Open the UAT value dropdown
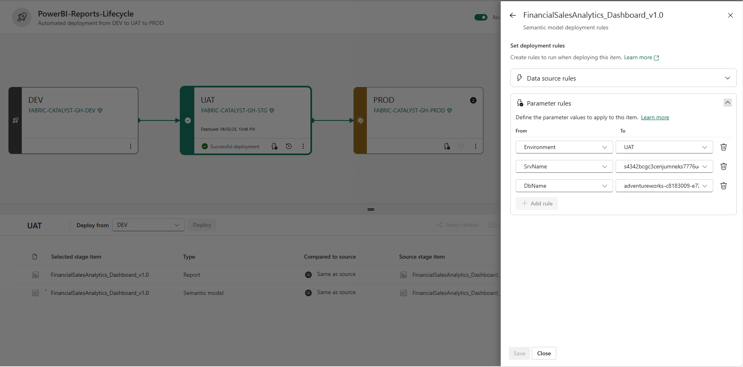Image resolution: width=743 pixels, height=367 pixels. [x=664, y=147]
